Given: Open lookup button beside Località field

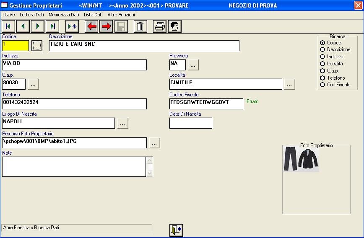Looking at the screenshot, I should (x=289, y=84).
